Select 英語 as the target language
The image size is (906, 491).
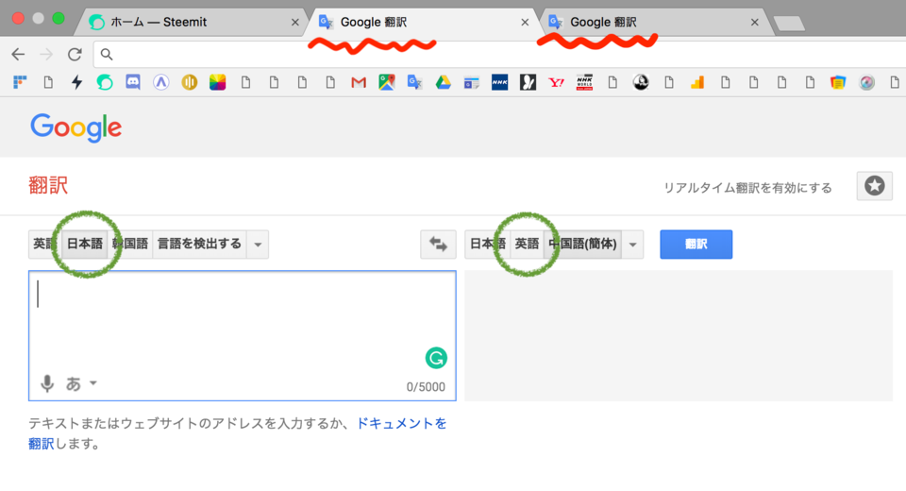[x=527, y=244]
